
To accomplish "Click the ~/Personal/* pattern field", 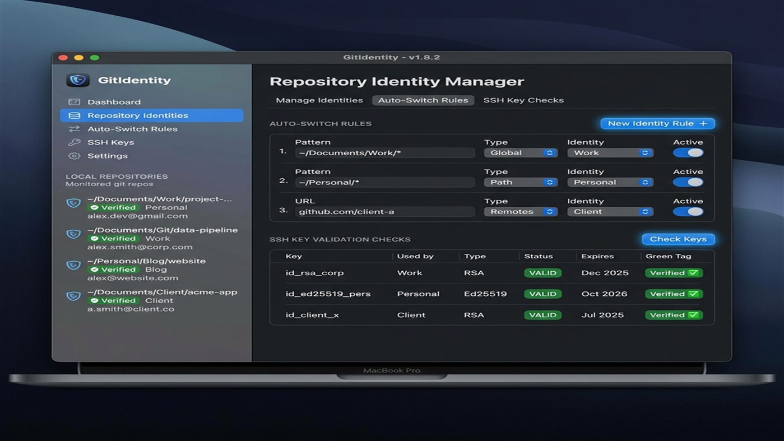I will pos(385,182).
